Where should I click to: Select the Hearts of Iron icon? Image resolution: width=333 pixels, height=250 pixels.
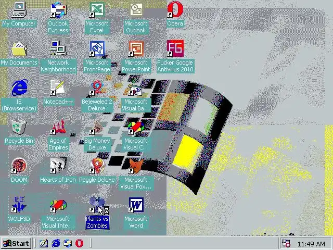coord(58,166)
